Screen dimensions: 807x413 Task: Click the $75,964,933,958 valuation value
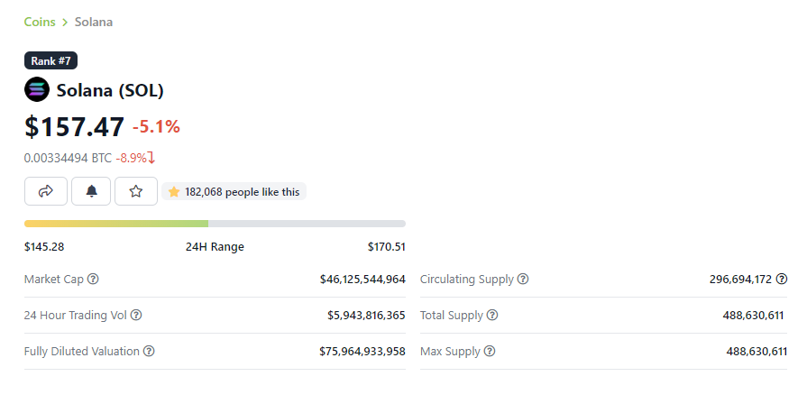click(362, 351)
